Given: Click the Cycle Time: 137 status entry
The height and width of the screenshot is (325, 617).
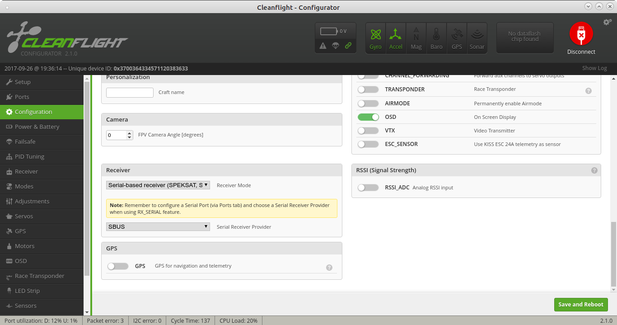Looking at the screenshot, I should (190, 320).
